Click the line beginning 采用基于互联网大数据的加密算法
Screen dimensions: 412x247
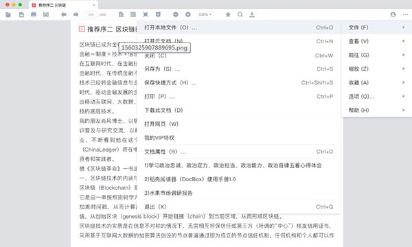tap(207, 235)
